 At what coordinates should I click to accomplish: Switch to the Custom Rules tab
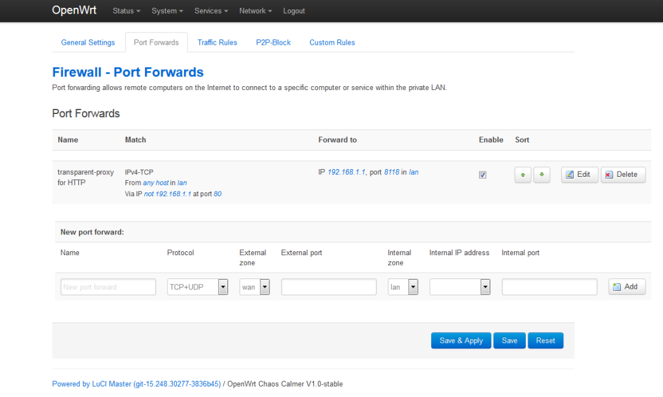click(x=331, y=42)
